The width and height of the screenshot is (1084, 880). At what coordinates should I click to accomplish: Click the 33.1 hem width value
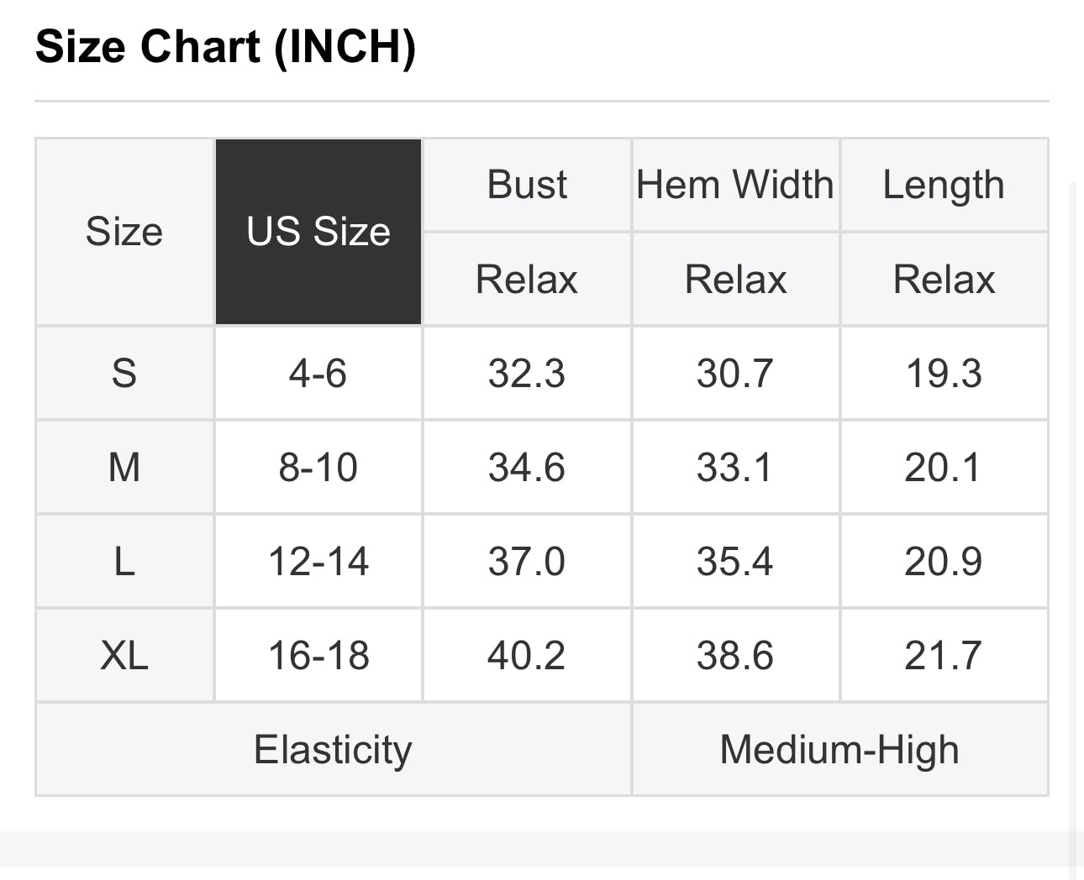(735, 467)
